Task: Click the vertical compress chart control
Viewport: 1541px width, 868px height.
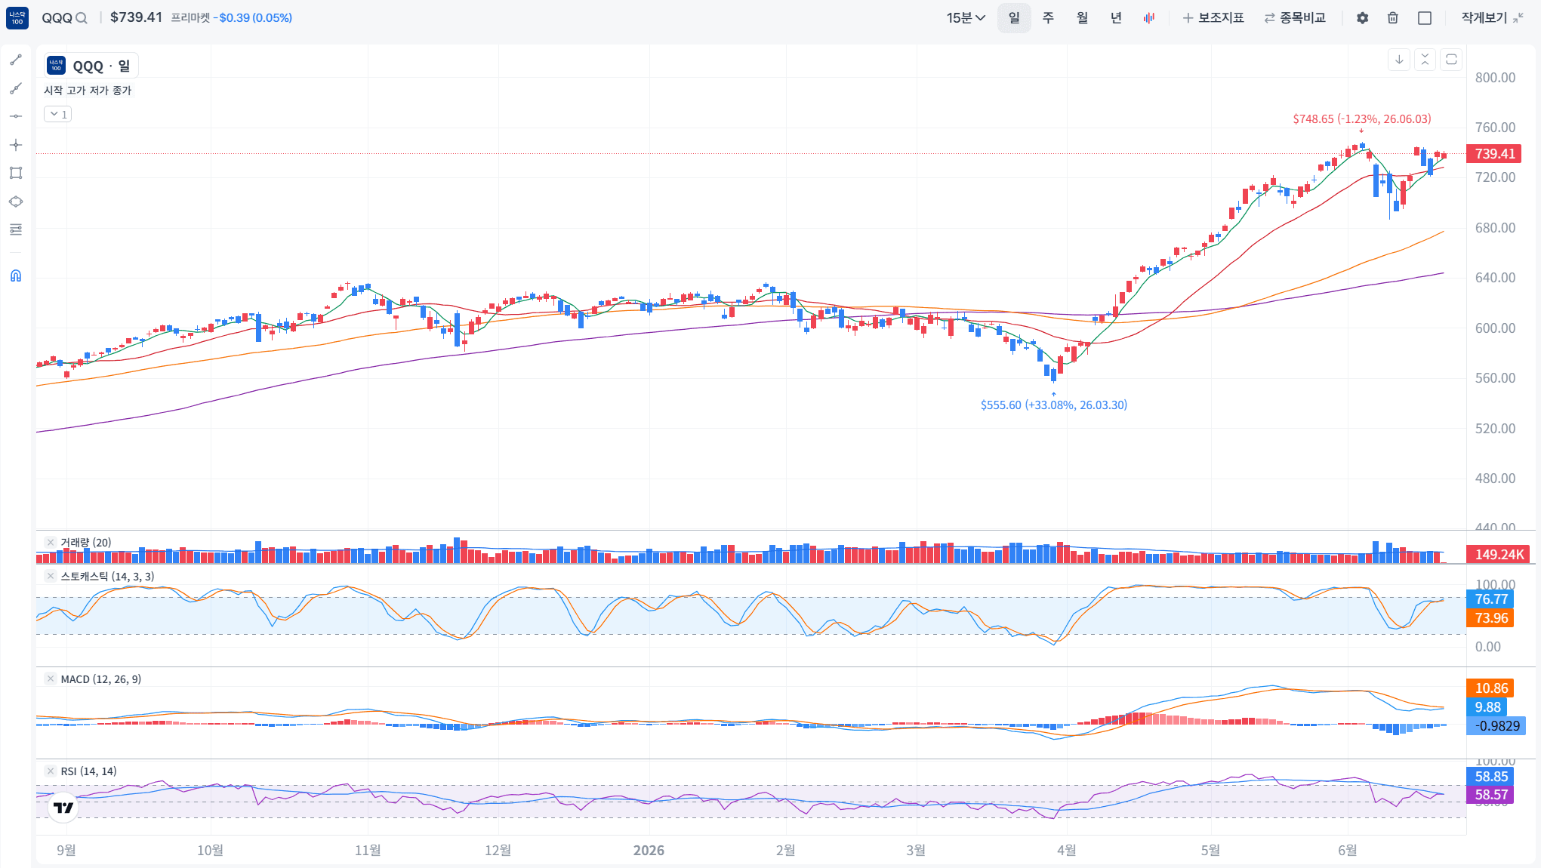Action: coord(1425,60)
